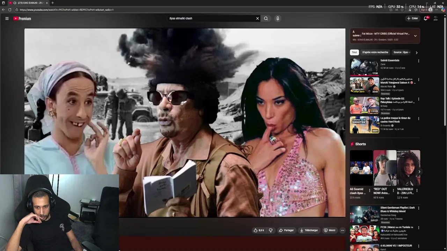The height and width of the screenshot is (251, 447).
Task: Open the browser tab actions icon
Action: pos(3,3)
